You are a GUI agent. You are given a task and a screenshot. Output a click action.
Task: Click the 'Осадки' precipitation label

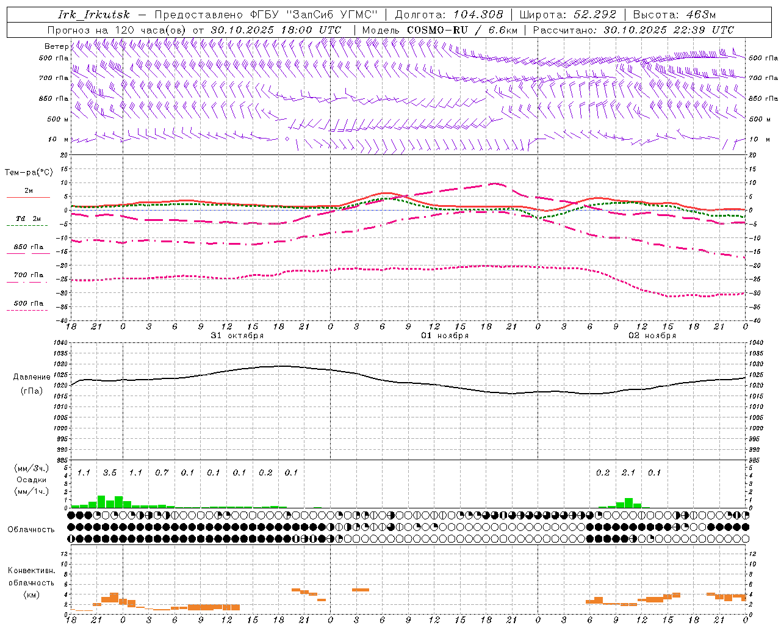coord(31,480)
